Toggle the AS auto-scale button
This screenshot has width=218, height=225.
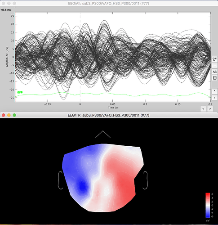pos(214,72)
